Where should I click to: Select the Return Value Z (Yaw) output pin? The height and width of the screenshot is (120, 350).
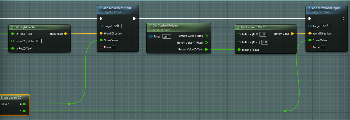(x=206, y=50)
